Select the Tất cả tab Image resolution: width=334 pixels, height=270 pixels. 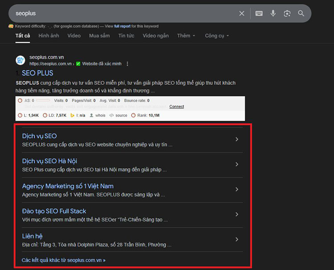(x=23, y=36)
